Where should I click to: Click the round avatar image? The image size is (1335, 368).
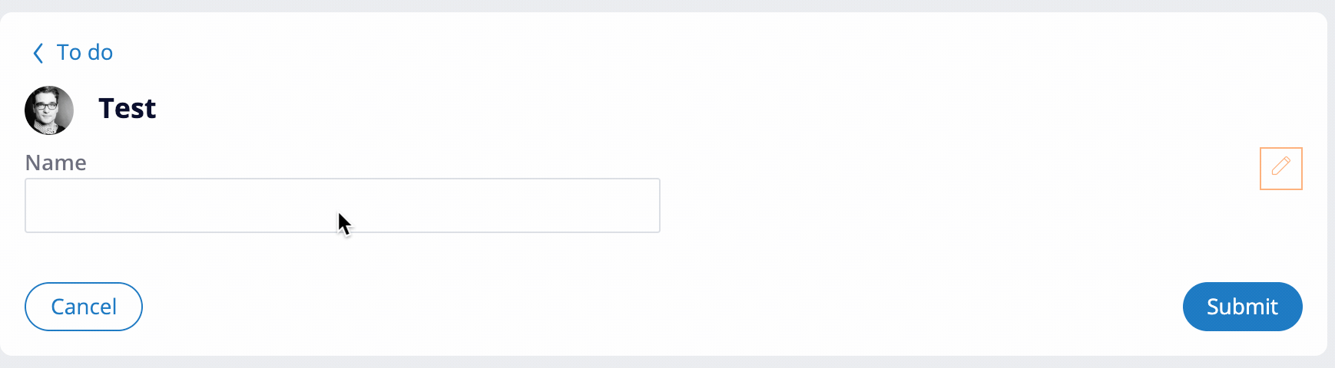(49, 110)
